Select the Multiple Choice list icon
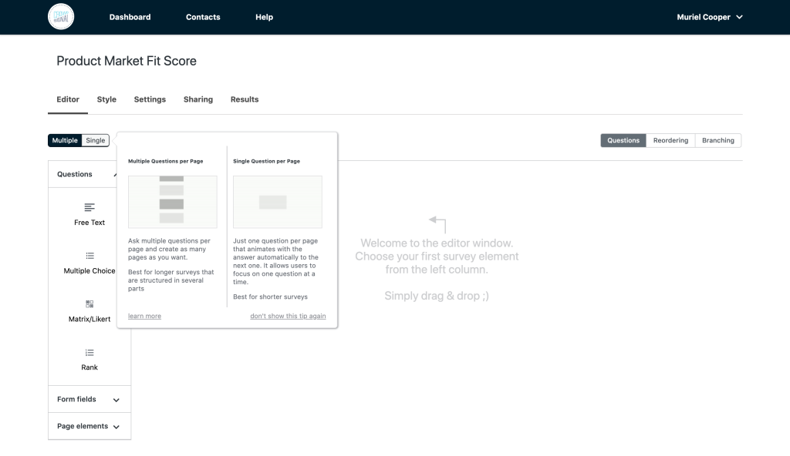This screenshot has width=790, height=456. [89, 256]
